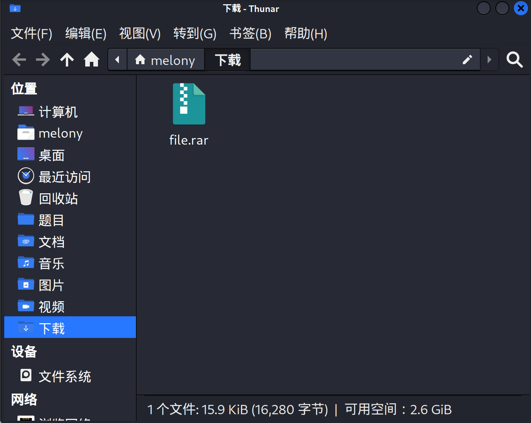Select 文件系统 under devices
This screenshot has width=531, height=423.
pos(64,376)
